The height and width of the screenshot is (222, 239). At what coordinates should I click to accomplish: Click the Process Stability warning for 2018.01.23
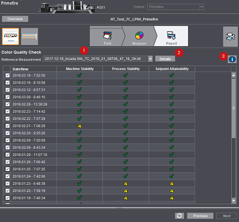(126, 184)
